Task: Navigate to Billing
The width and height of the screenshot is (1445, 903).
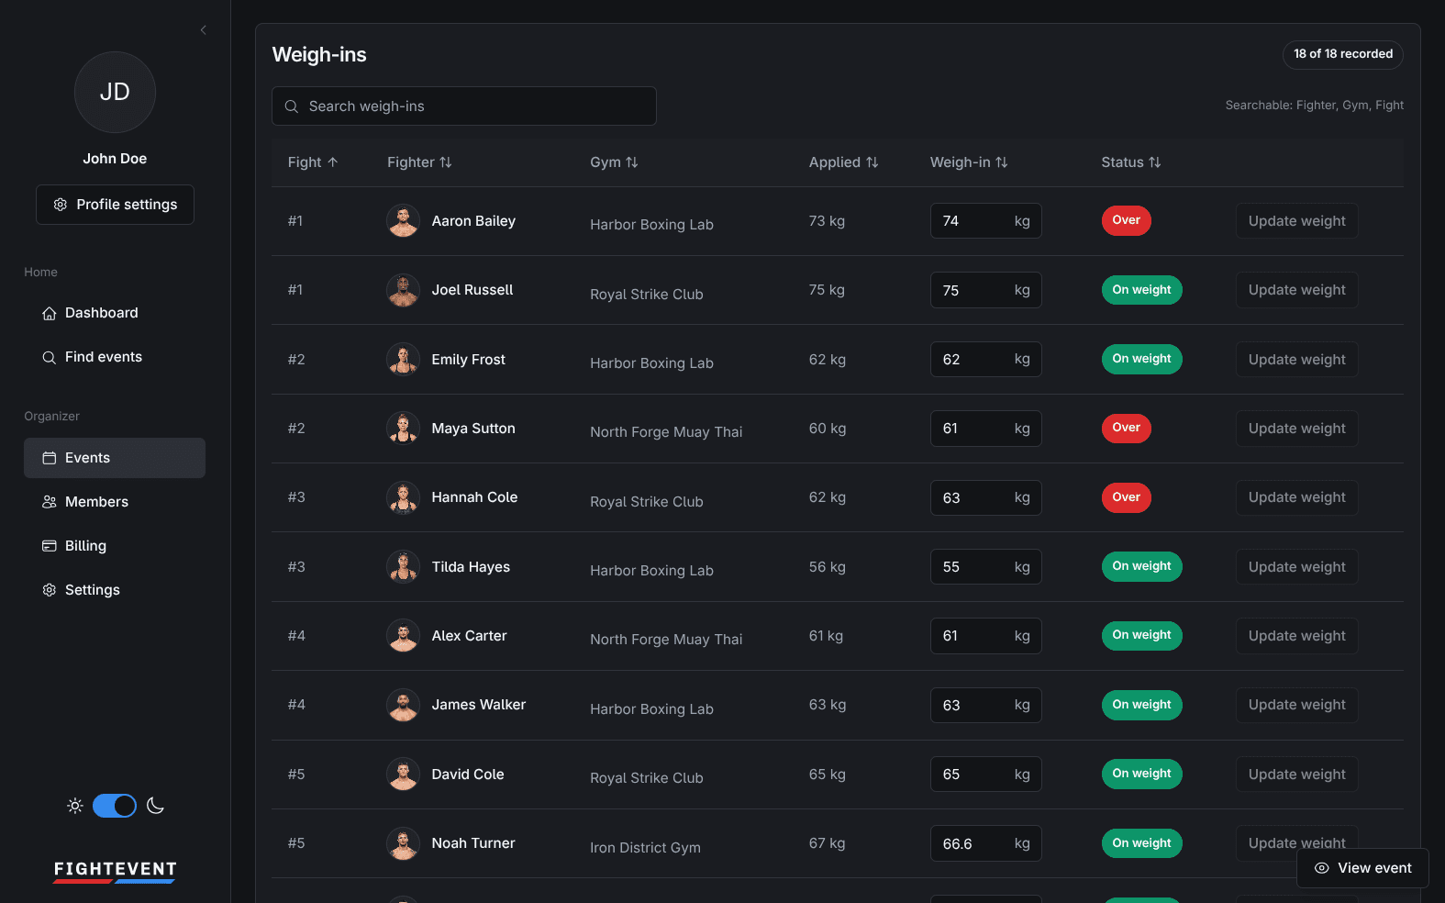Action: pyautogui.click(x=115, y=546)
